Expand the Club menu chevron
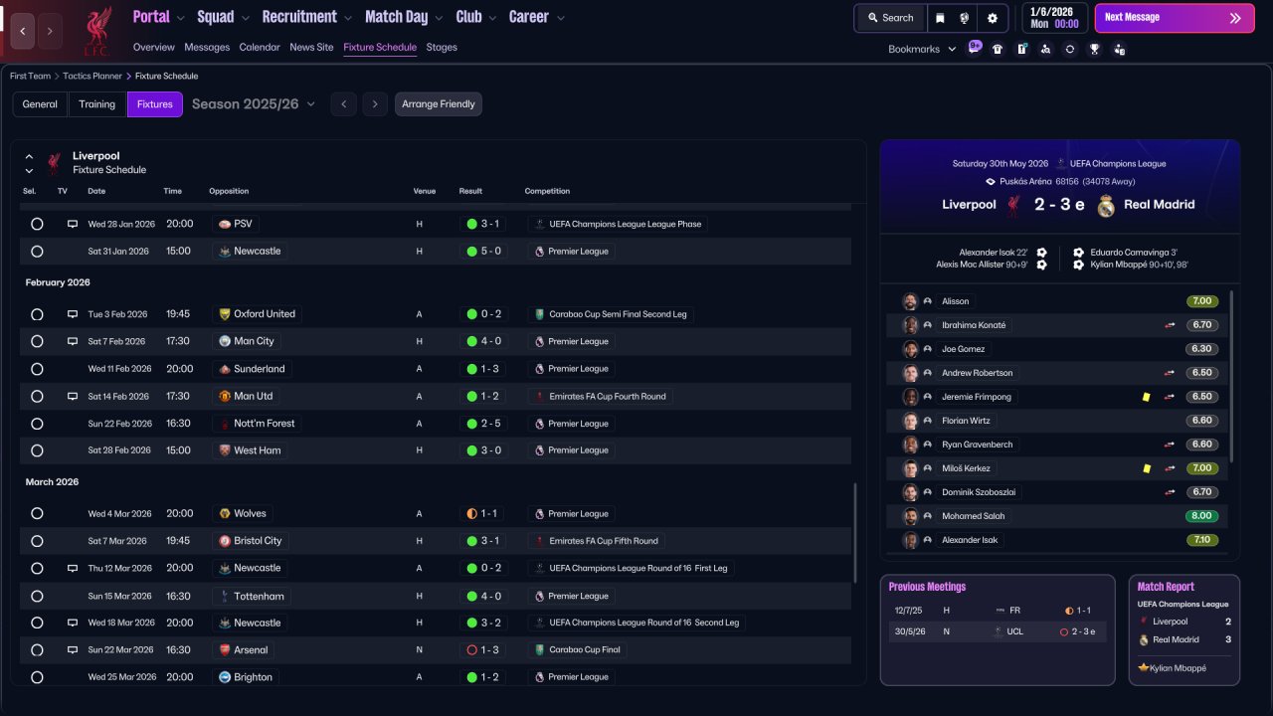 [x=491, y=18]
